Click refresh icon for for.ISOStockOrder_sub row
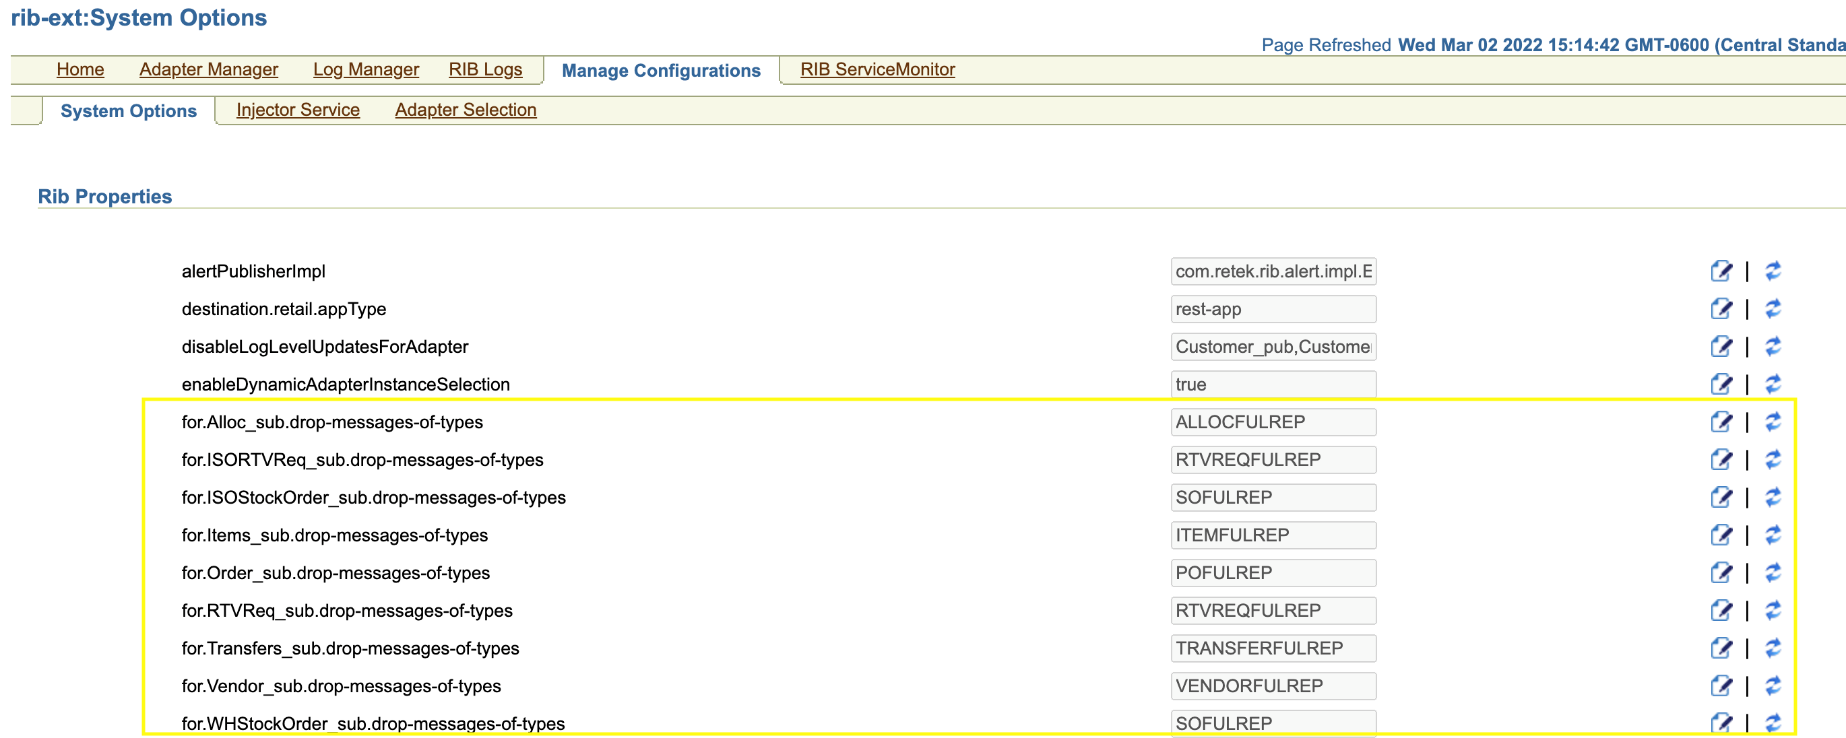 [x=1773, y=497]
